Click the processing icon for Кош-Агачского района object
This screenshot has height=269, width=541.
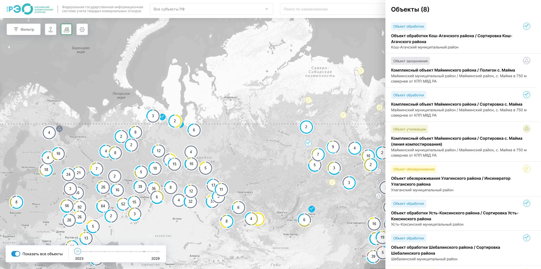(x=527, y=26)
